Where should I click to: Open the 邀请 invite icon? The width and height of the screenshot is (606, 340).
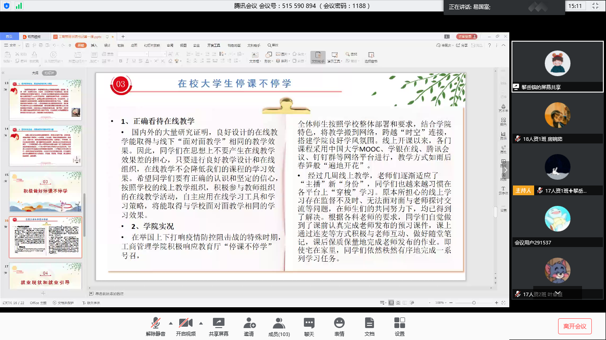(249, 323)
